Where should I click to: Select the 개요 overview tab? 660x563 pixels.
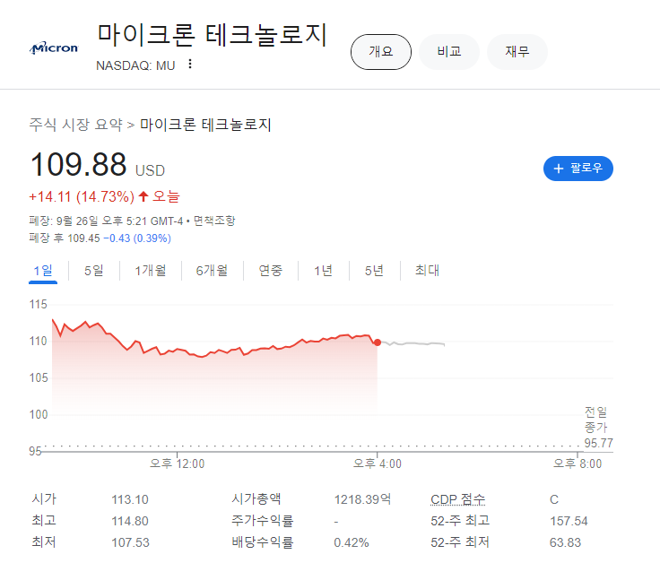pos(381,52)
